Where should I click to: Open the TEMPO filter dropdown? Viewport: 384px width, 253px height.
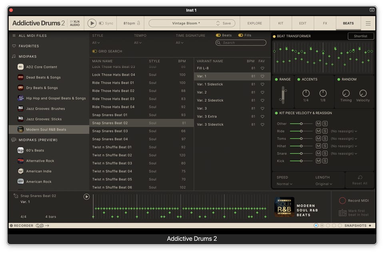click(138, 43)
